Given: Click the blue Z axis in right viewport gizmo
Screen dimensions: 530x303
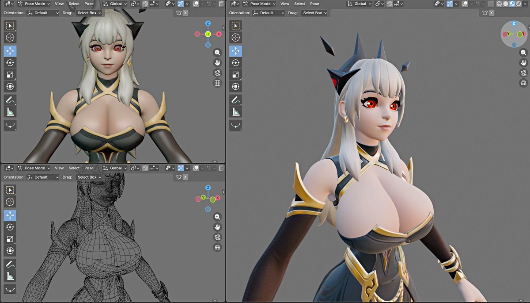Looking at the screenshot, I should (x=514, y=23).
